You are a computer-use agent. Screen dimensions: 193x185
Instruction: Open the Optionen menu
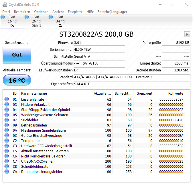(41, 12)
